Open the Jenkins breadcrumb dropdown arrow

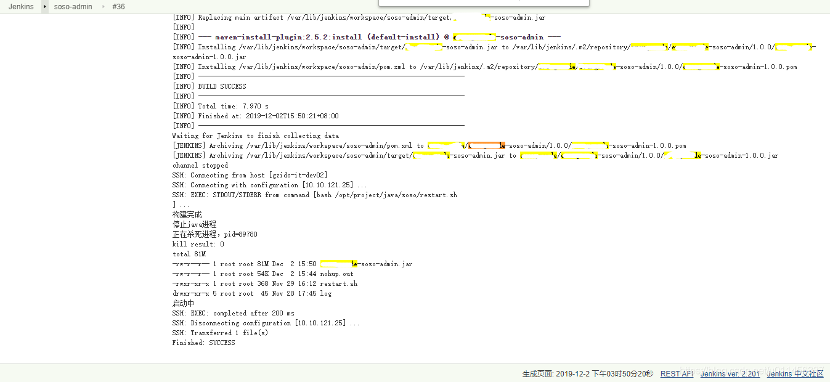coord(44,7)
